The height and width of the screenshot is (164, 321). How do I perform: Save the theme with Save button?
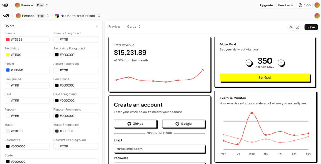point(311,27)
